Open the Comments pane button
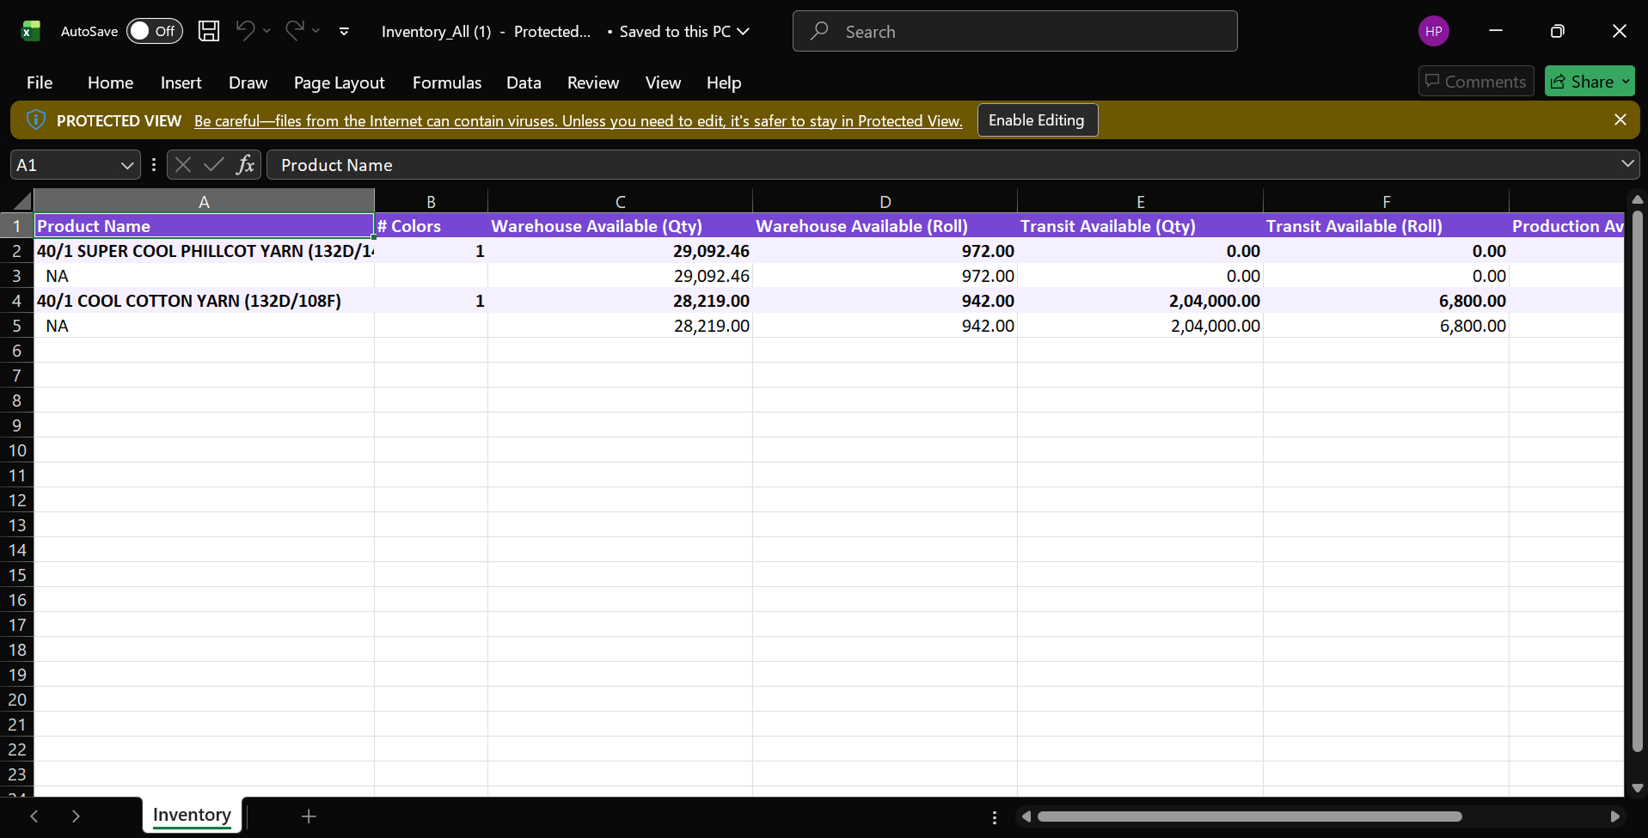This screenshot has height=838, width=1648. point(1475,82)
